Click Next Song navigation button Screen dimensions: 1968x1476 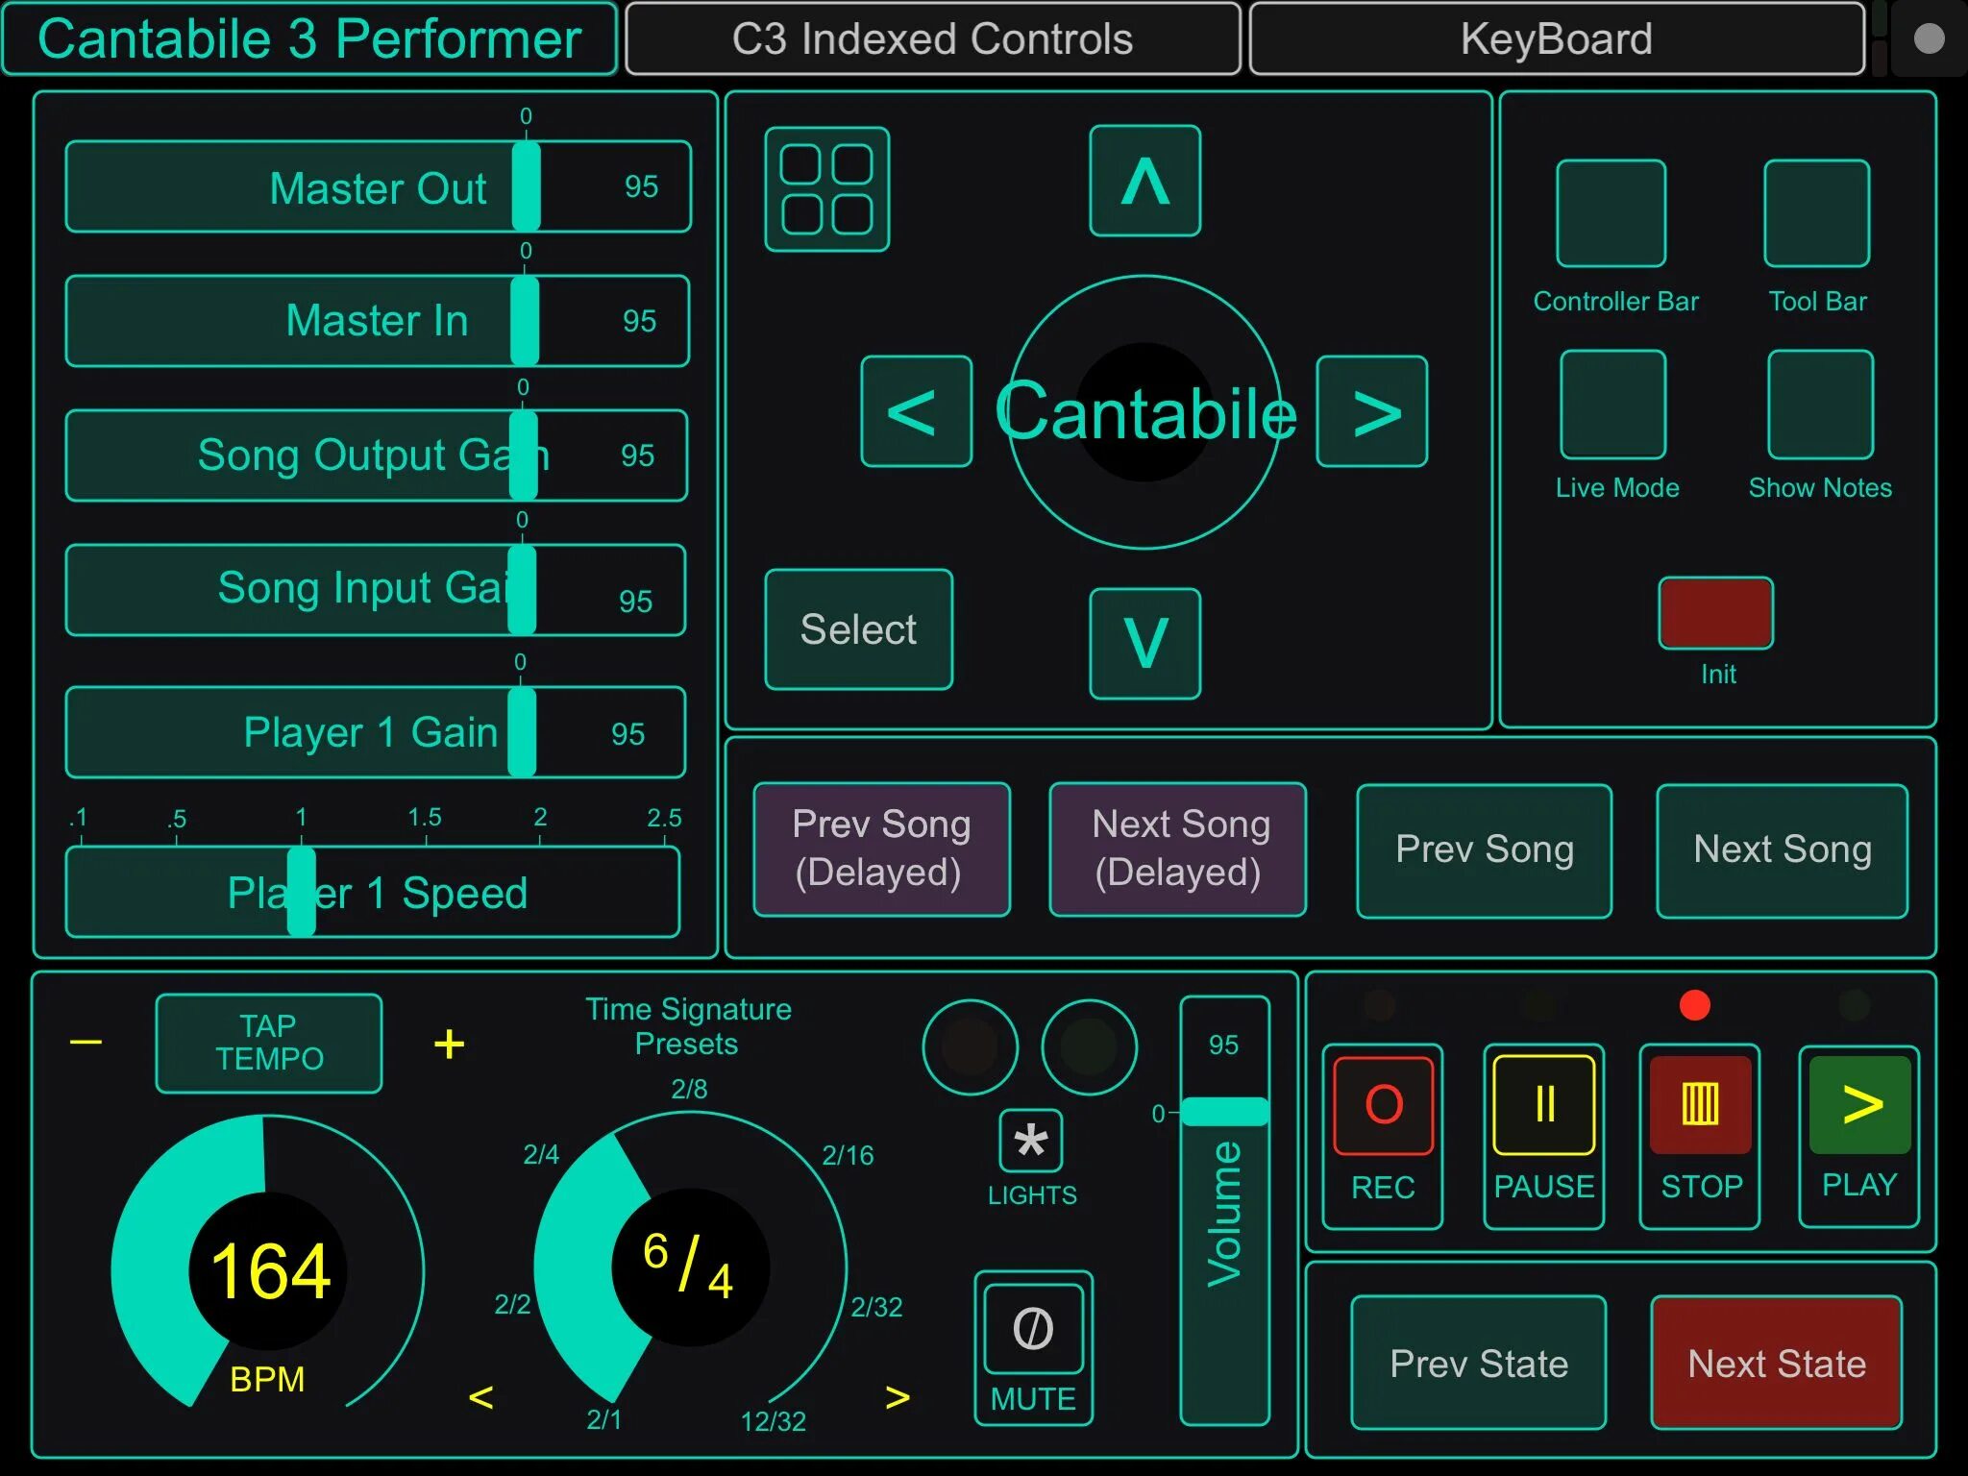click(x=1782, y=849)
